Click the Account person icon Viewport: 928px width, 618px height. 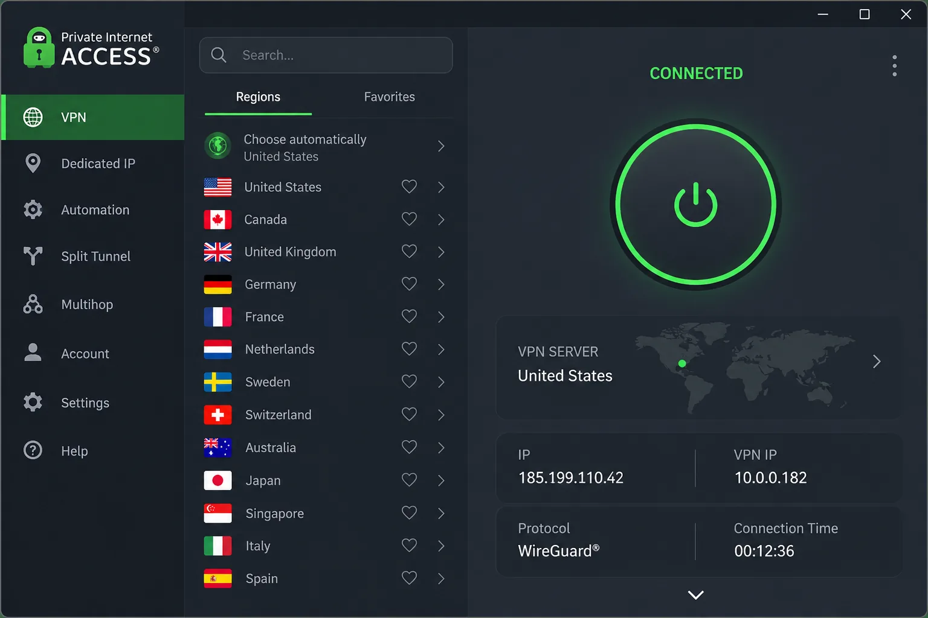click(x=33, y=352)
